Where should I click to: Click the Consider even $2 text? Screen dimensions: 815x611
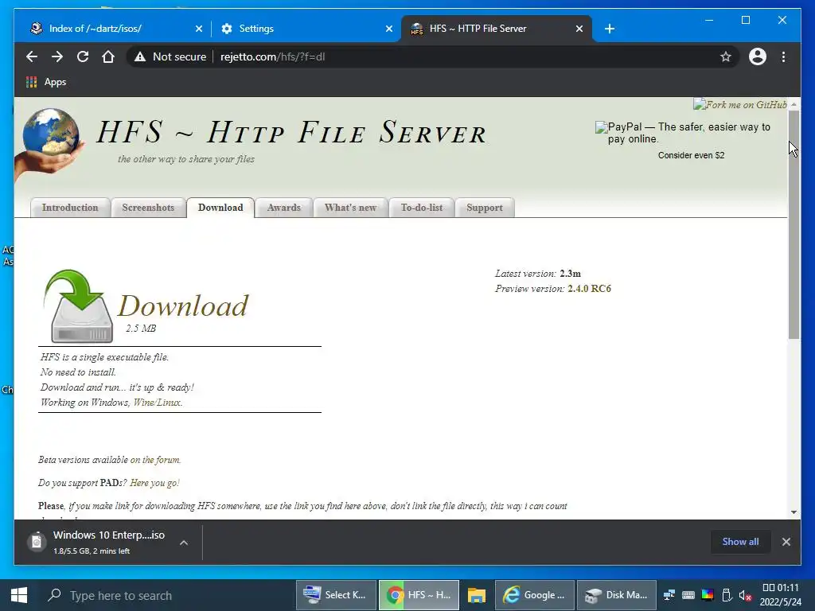[x=692, y=155]
